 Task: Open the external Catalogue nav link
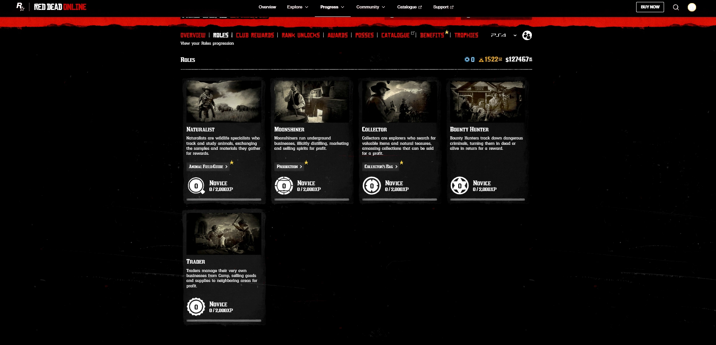pyautogui.click(x=410, y=7)
